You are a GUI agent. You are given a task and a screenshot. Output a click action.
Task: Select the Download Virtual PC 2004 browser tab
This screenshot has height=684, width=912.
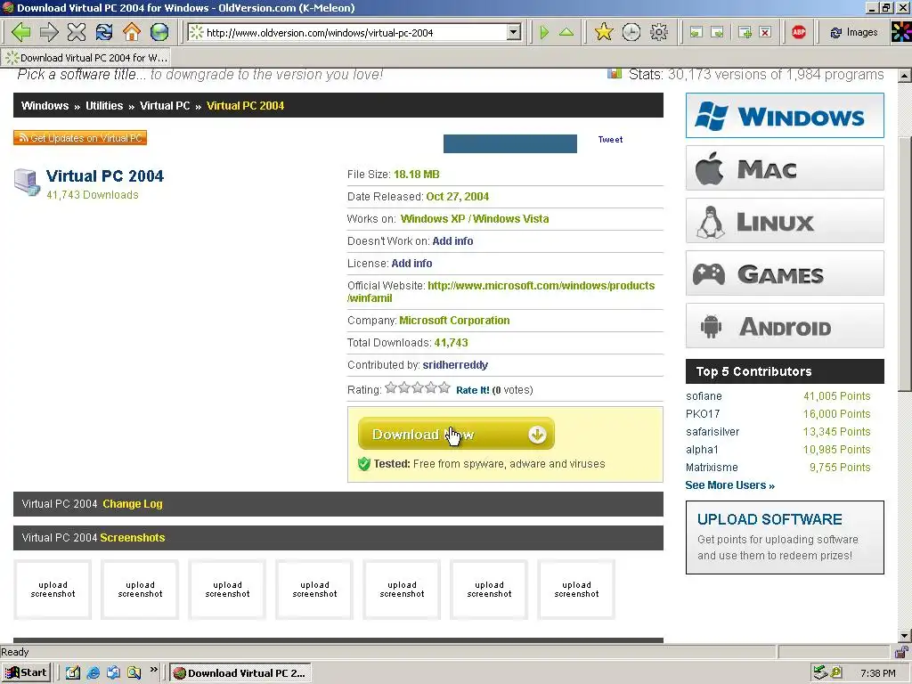tap(86, 58)
